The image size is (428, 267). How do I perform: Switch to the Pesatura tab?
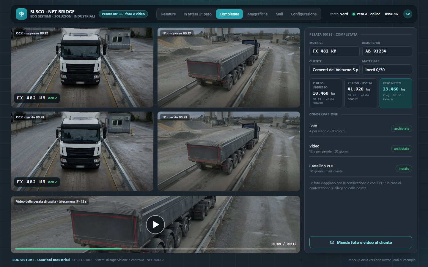tap(168, 14)
